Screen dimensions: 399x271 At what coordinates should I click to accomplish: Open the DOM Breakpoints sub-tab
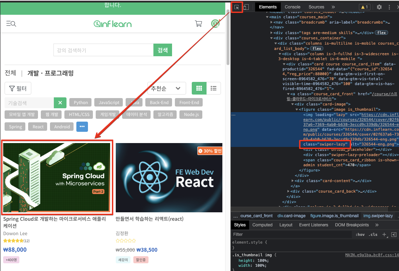(351, 225)
